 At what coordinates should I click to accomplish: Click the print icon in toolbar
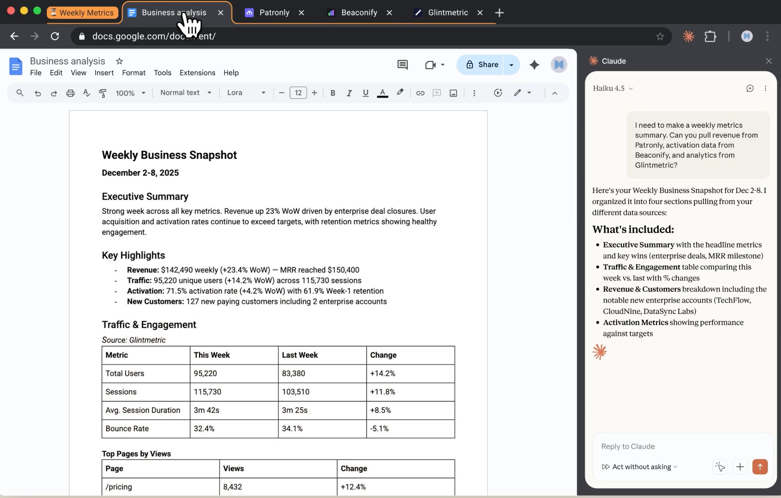point(70,93)
